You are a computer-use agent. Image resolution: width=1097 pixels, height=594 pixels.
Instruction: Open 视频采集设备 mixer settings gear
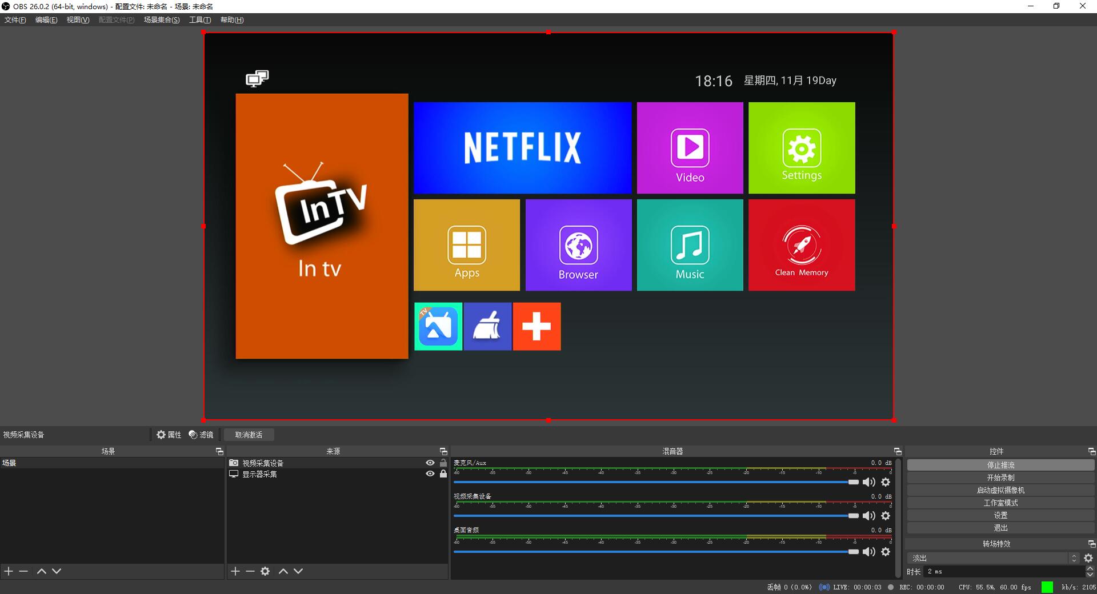click(886, 516)
